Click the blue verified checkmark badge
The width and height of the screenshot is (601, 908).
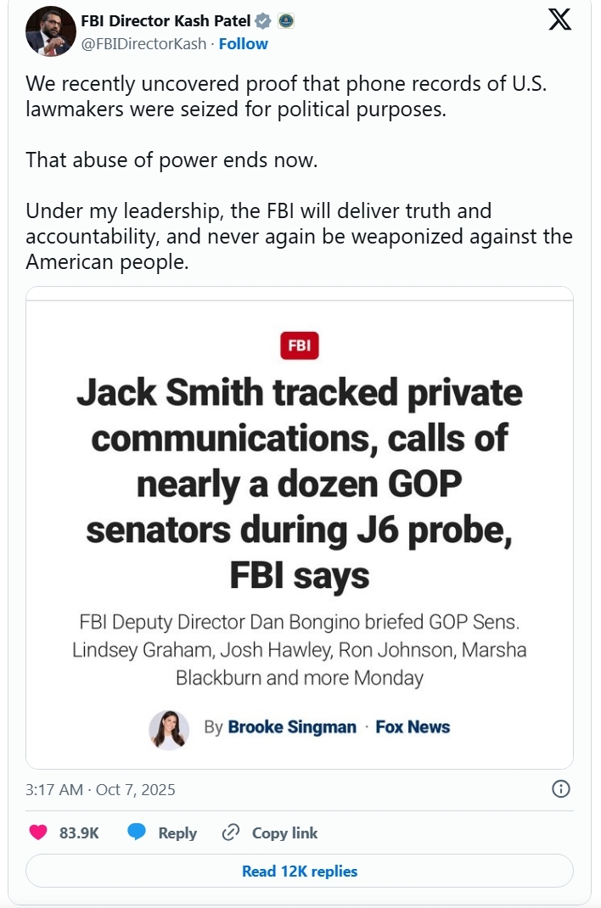(264, 21)
